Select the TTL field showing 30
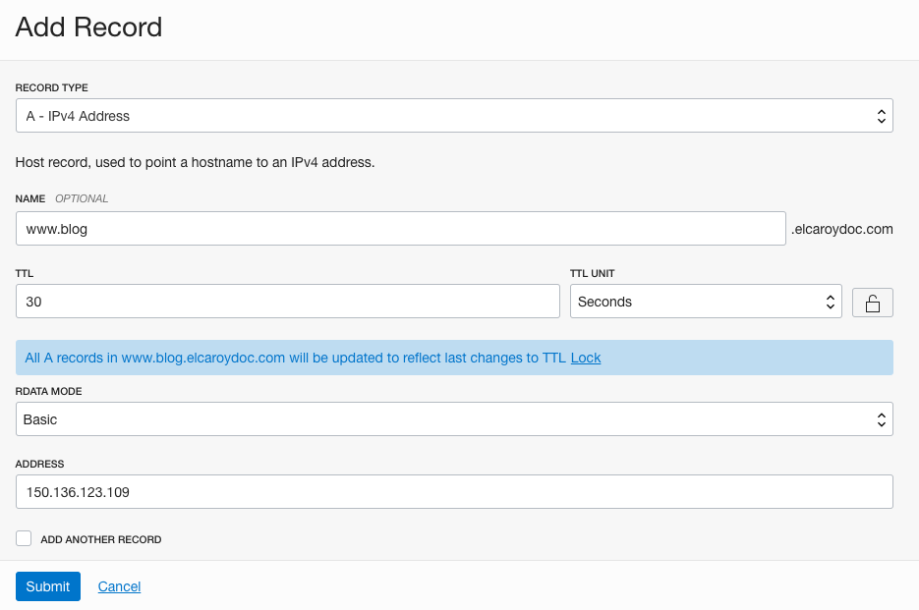 [285, 302]
